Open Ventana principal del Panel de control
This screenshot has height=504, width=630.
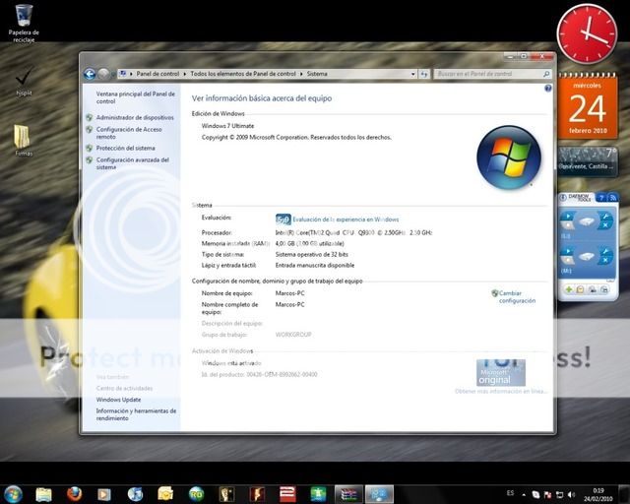[x=136, y=97]
